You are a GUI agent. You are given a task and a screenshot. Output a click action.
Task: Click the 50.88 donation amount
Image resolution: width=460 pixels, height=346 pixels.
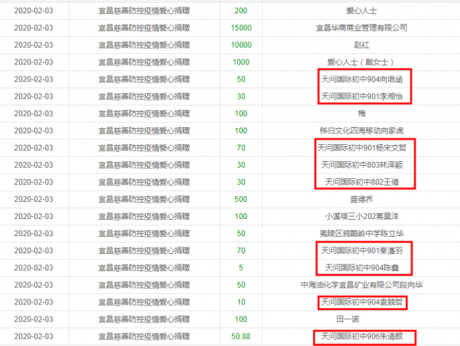point(241,337)
